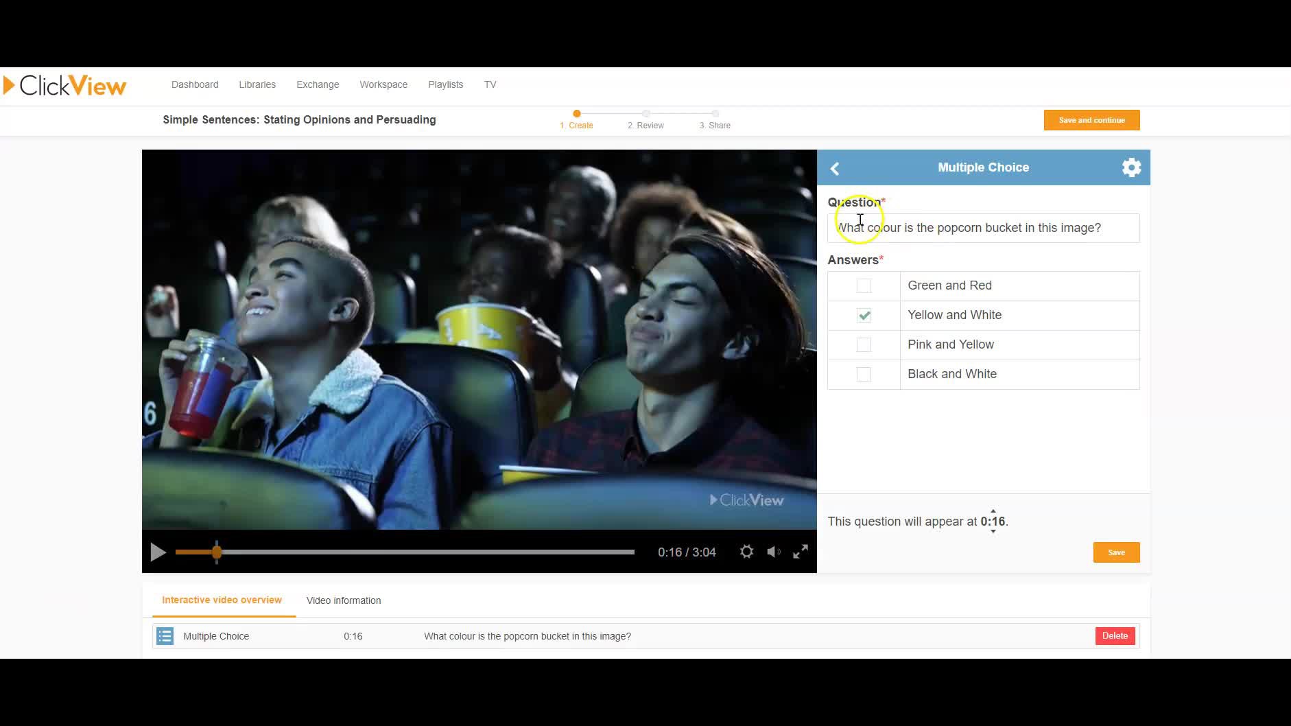Click the Multiple Choice list icon in overview

(x=165, y=636)
